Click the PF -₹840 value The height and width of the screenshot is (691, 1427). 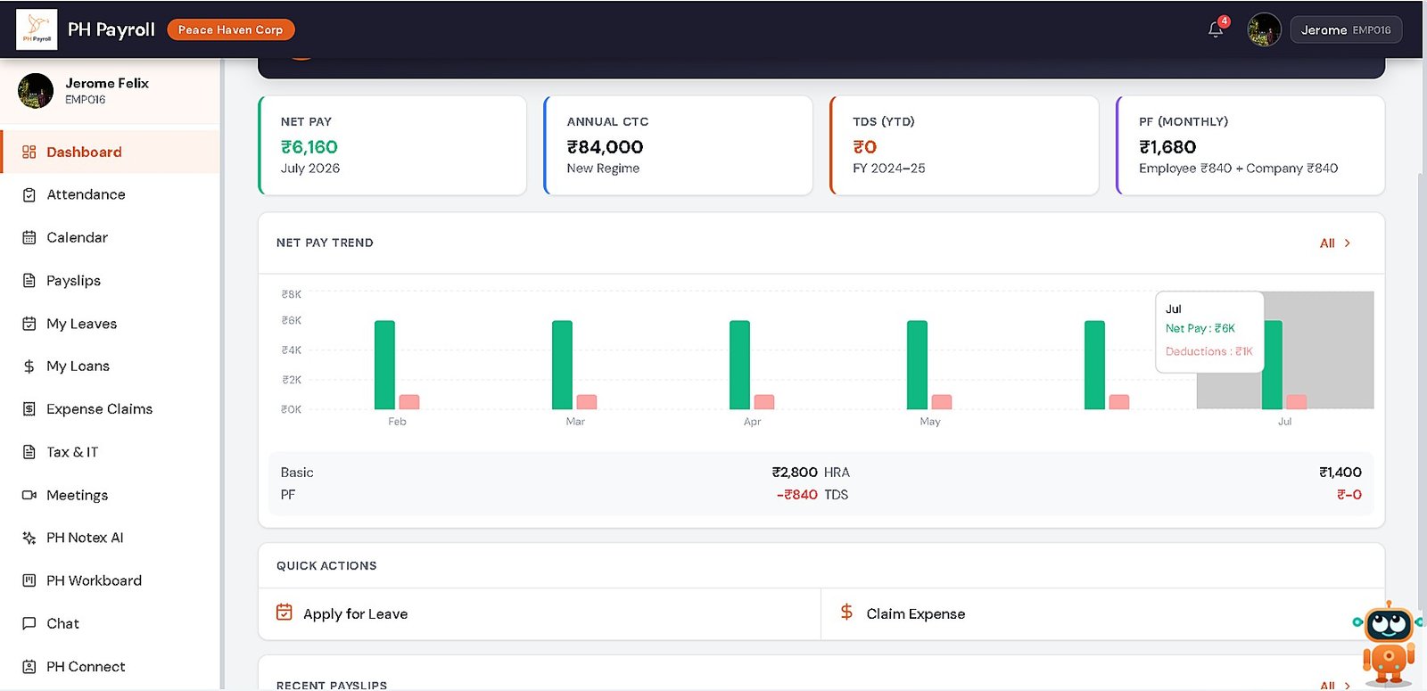point(796,494)
